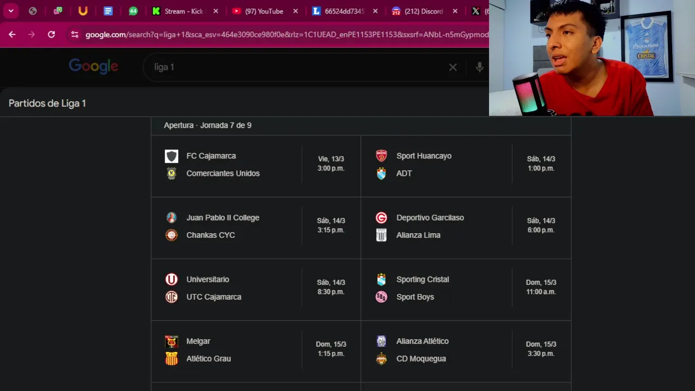Click the Melgar red-black crest
695x391 pixels.
click(x=172, y=342)
